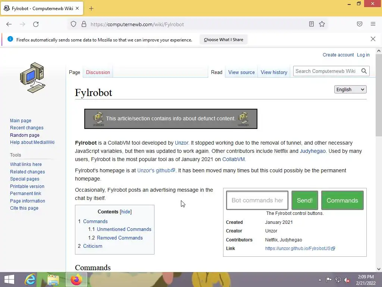Image resolution: width=382 pixels, height=287 pixels.
Task: Go back to the previous page
Action: coord(9,24)
